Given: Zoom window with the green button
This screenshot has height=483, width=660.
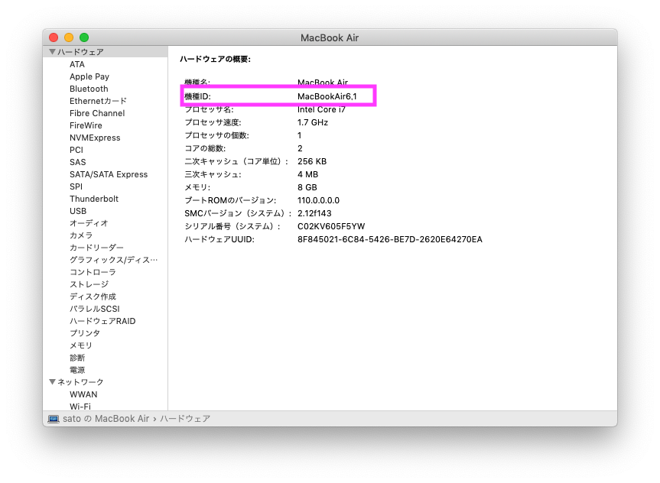Looking at the screenshot, I should point(84,37).
